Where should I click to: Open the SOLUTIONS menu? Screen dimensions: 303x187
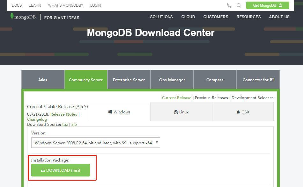161,17
